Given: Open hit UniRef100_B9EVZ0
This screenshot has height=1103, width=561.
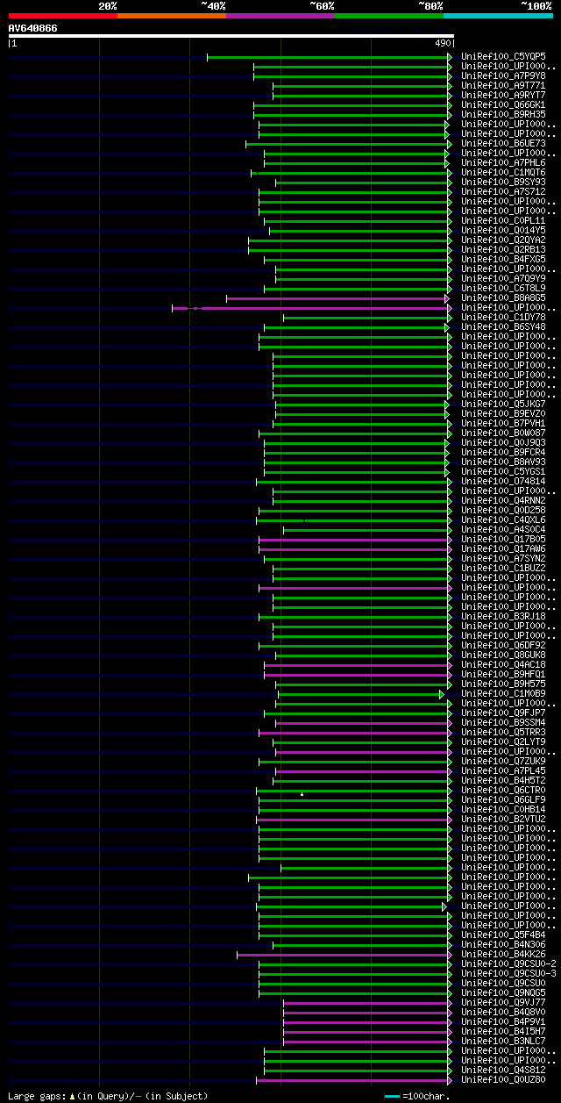Looking at the screenshot, I should pyautogui.click(x=503, y=414).
